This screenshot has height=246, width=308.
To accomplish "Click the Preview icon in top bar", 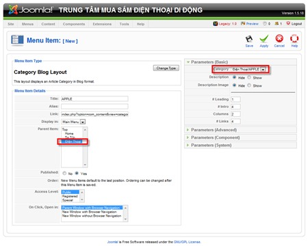I will pyautogui.click(x=243, y=23).
